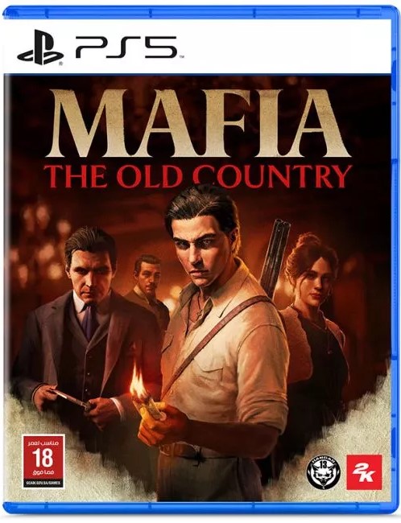This screenshot has width=401, height=523.
Task: Click the red 18 age rating badge
Action: [x=43, y=461]
